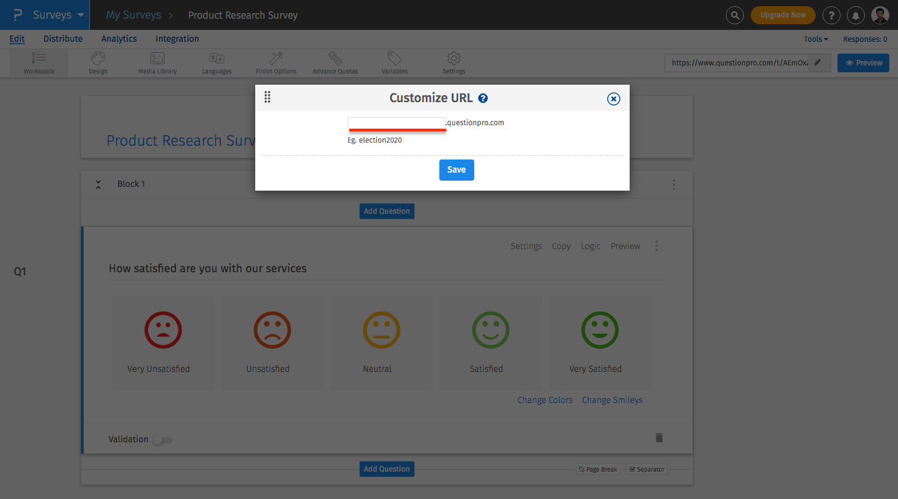
Task: Open Advance Quotas settings
Action: pos(334,62)
